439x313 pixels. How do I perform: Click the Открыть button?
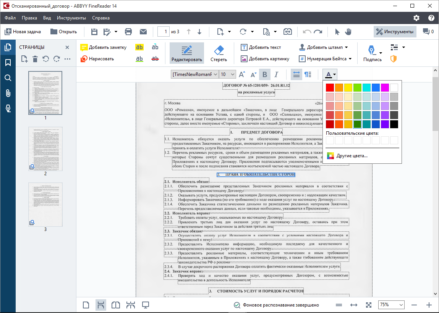[x=63, y=32]
